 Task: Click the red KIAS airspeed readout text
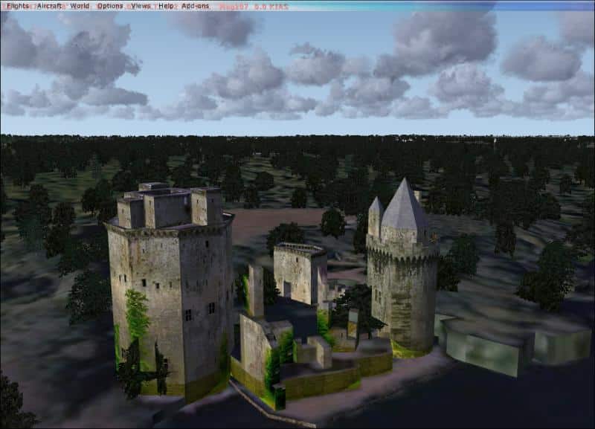tap(269, 5)
